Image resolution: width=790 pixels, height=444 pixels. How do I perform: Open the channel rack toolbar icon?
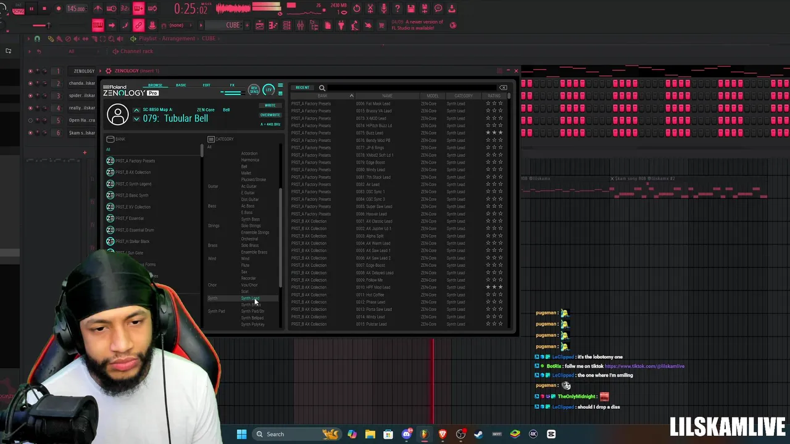[286, 25]
